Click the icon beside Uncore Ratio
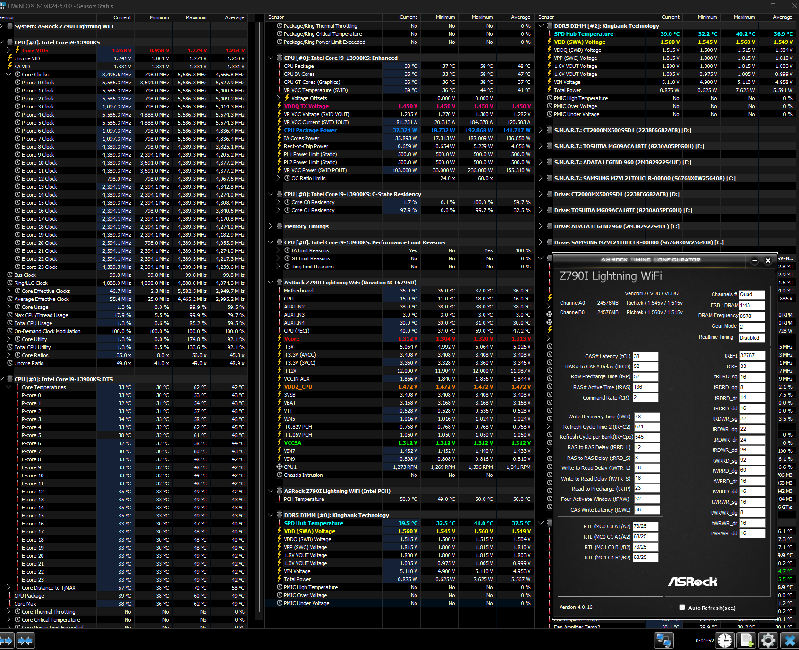The image size is (799, 650). [x=10, y=363]
